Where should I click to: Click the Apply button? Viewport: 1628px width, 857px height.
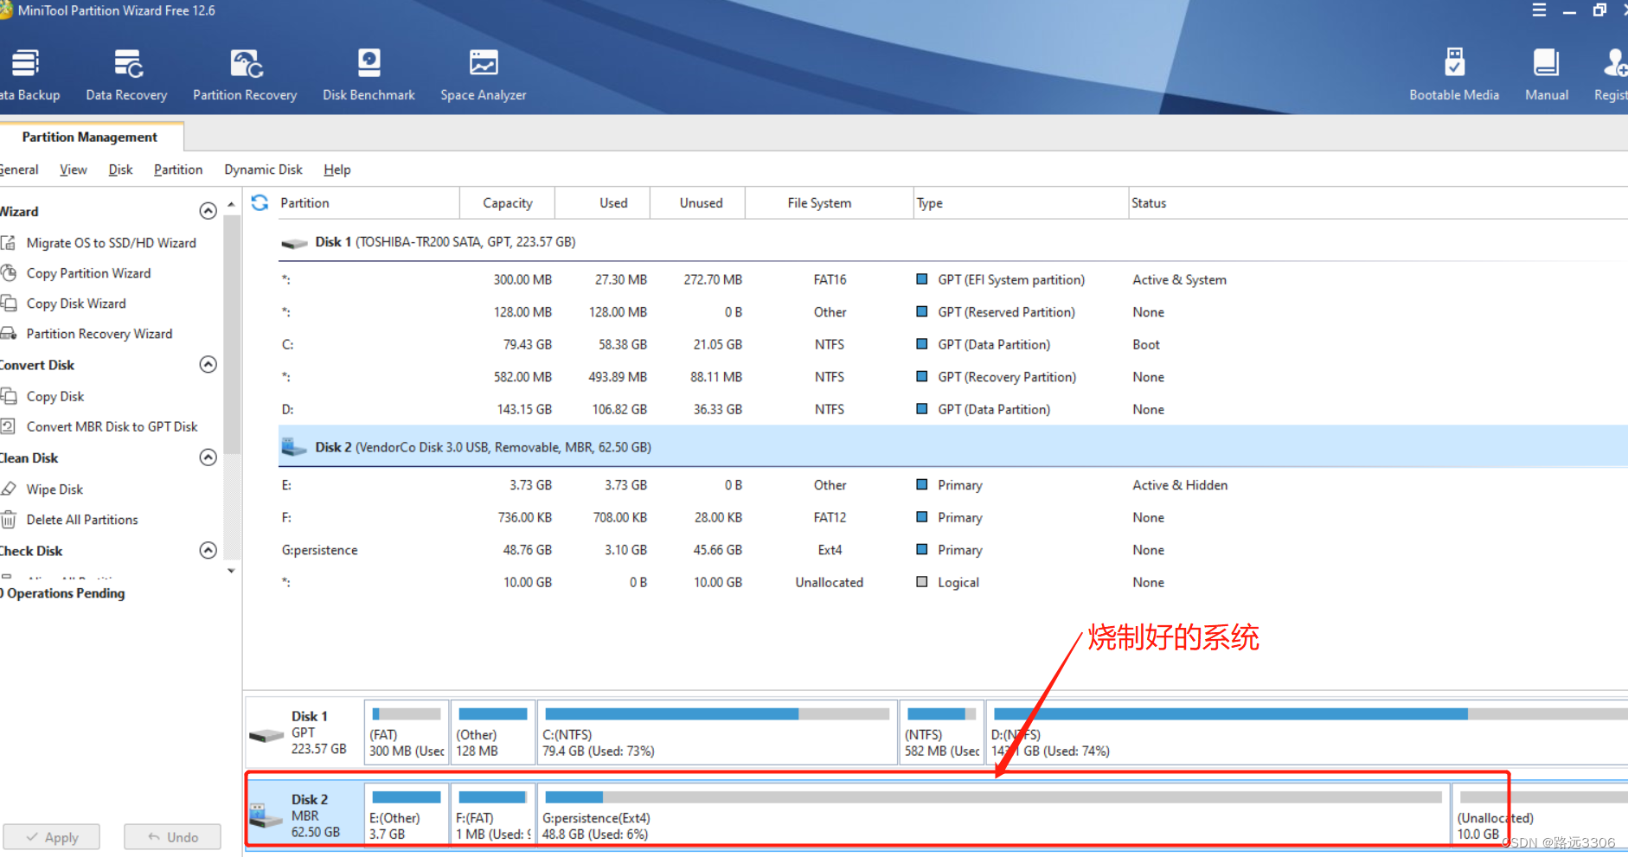[52, 837]
